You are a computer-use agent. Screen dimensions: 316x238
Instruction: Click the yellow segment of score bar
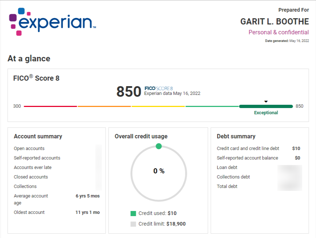(158, 106)
